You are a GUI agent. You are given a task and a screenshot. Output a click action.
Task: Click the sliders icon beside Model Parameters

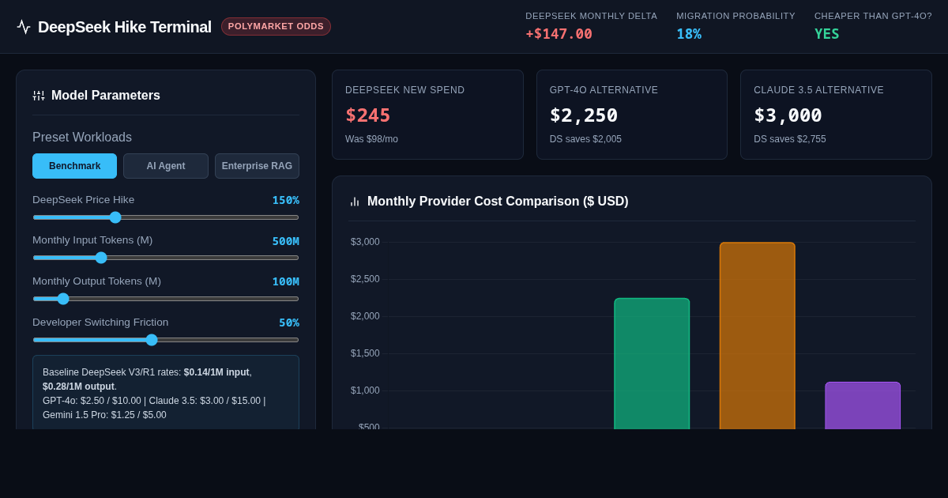[39, 96]
